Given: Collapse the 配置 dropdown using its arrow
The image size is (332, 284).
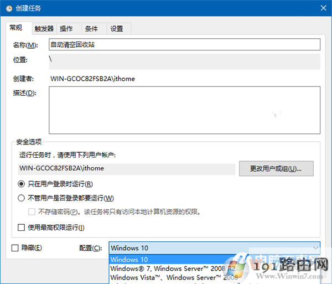Looking at the screenshot, I should (315, 248).
